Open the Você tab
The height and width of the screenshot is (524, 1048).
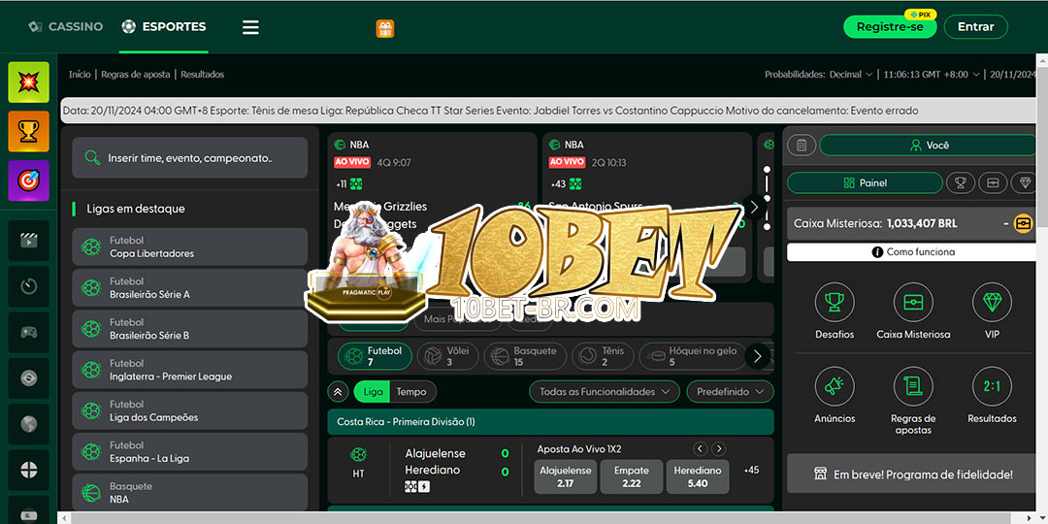[929, 145]
